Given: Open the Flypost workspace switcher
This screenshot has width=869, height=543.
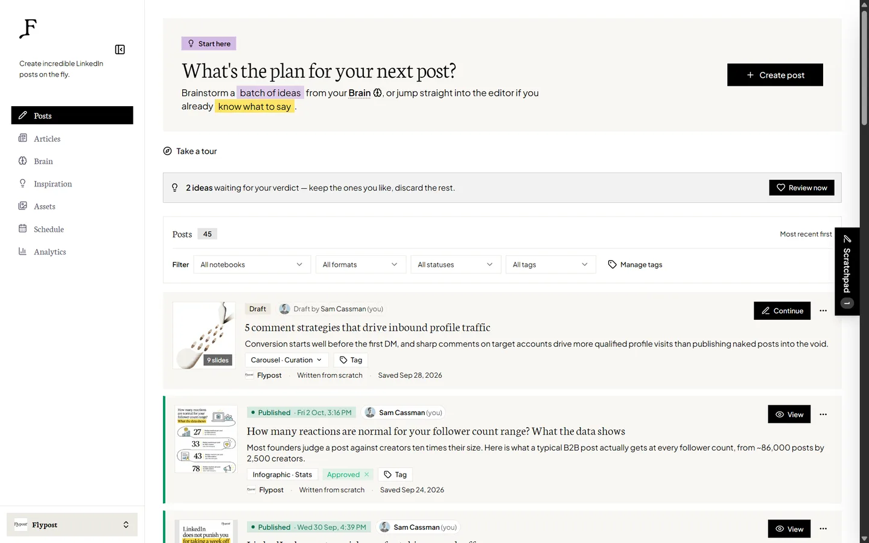Looking at the screenshot, I should (x=72, y=525).
